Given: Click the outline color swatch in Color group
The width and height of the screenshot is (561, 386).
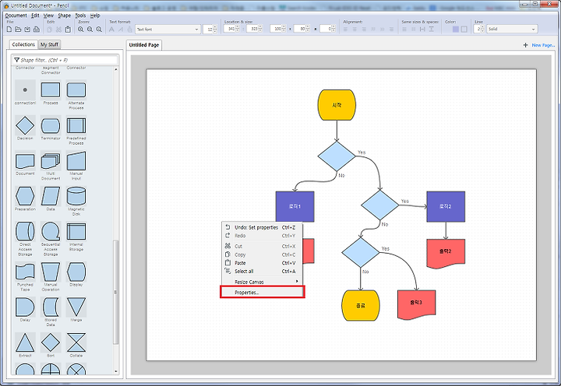Looking at the screenshot, I should 464,30.
